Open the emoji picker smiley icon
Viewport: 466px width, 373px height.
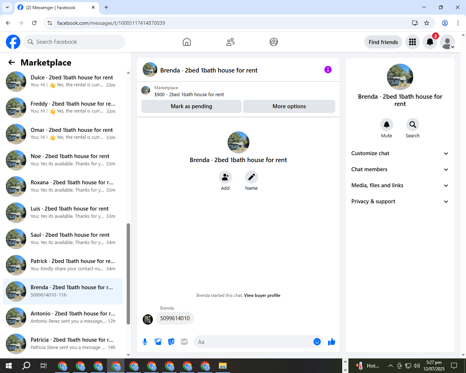317,342
